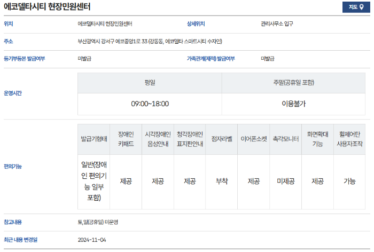Select 미발급 value next to 가족관계(제적) 발급여부

[268, 59]
